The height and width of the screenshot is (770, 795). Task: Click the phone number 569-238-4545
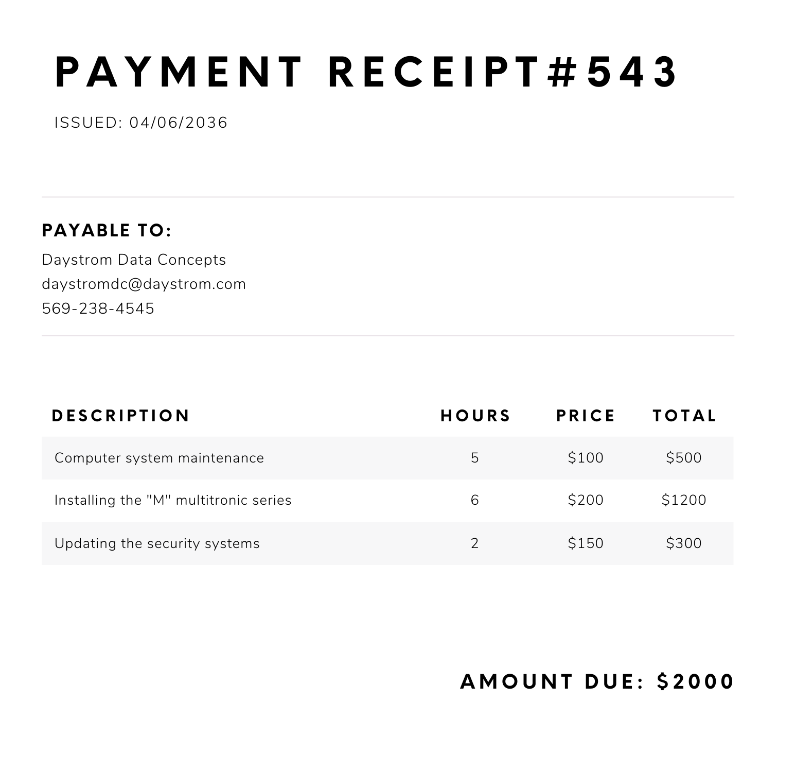(98, 309)
